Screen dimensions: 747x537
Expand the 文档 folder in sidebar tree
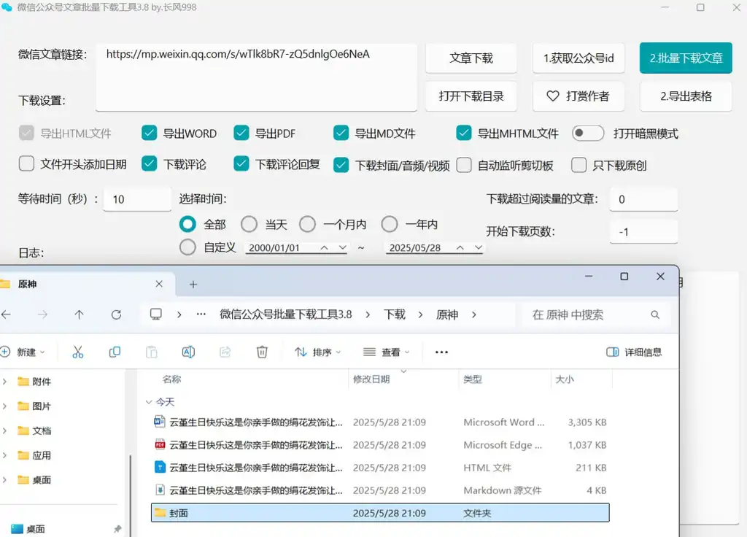(x=5, y=430)
